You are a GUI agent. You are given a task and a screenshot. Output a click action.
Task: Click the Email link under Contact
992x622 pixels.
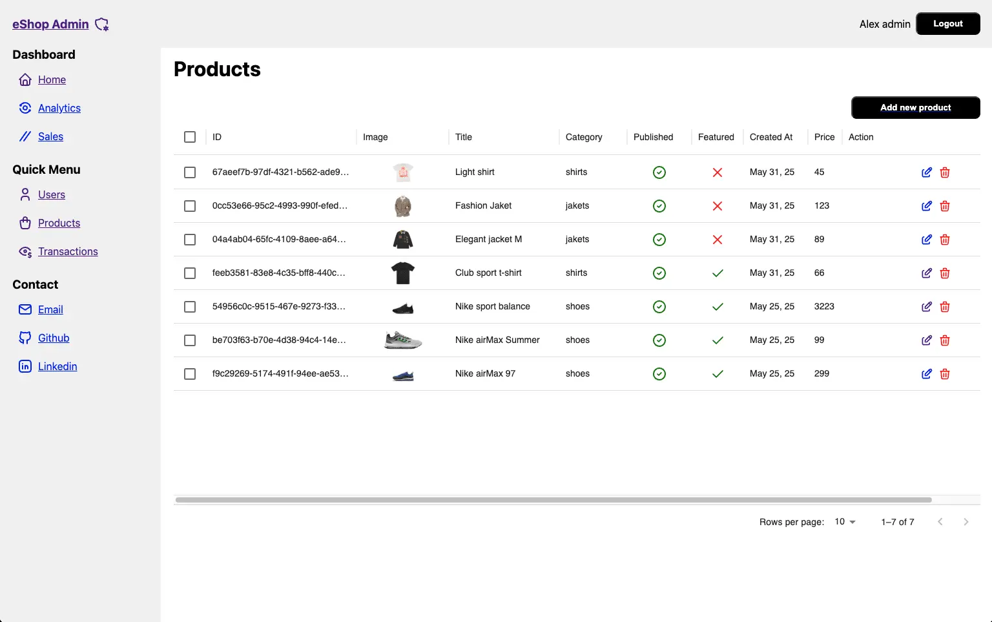pos(50,309)
